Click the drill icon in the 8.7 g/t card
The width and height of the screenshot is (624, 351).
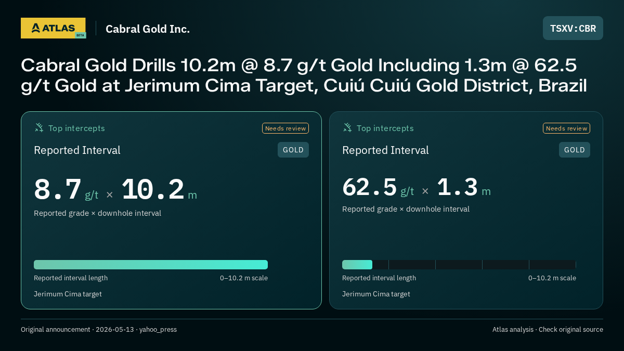[x=39, y=128]
